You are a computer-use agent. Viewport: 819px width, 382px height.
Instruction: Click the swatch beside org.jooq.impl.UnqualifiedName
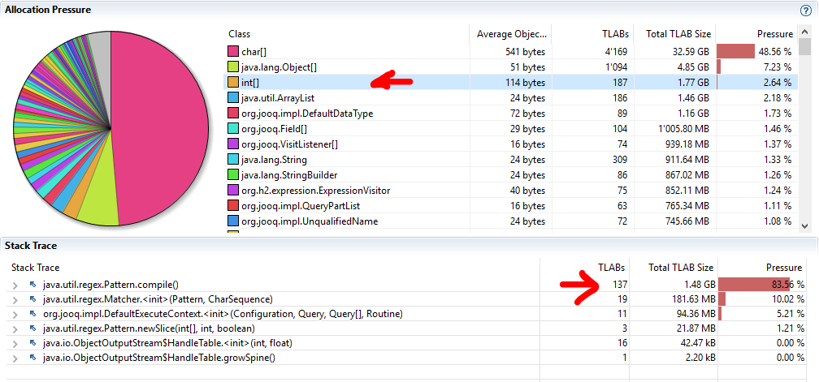[233, 221]
